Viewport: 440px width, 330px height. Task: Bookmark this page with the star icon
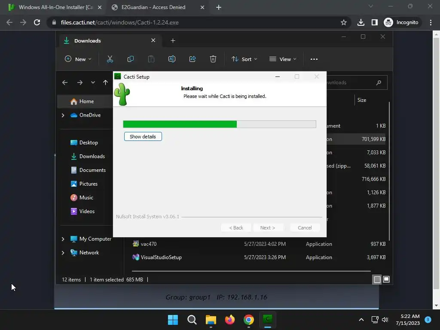coord(343,22)
